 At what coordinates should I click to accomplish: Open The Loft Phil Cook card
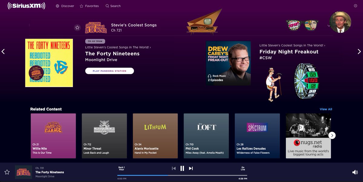[x=206, y=136]
